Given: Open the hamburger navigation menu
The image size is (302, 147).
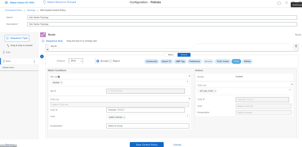Looking at the screenshot, I should tap(6, 3).
